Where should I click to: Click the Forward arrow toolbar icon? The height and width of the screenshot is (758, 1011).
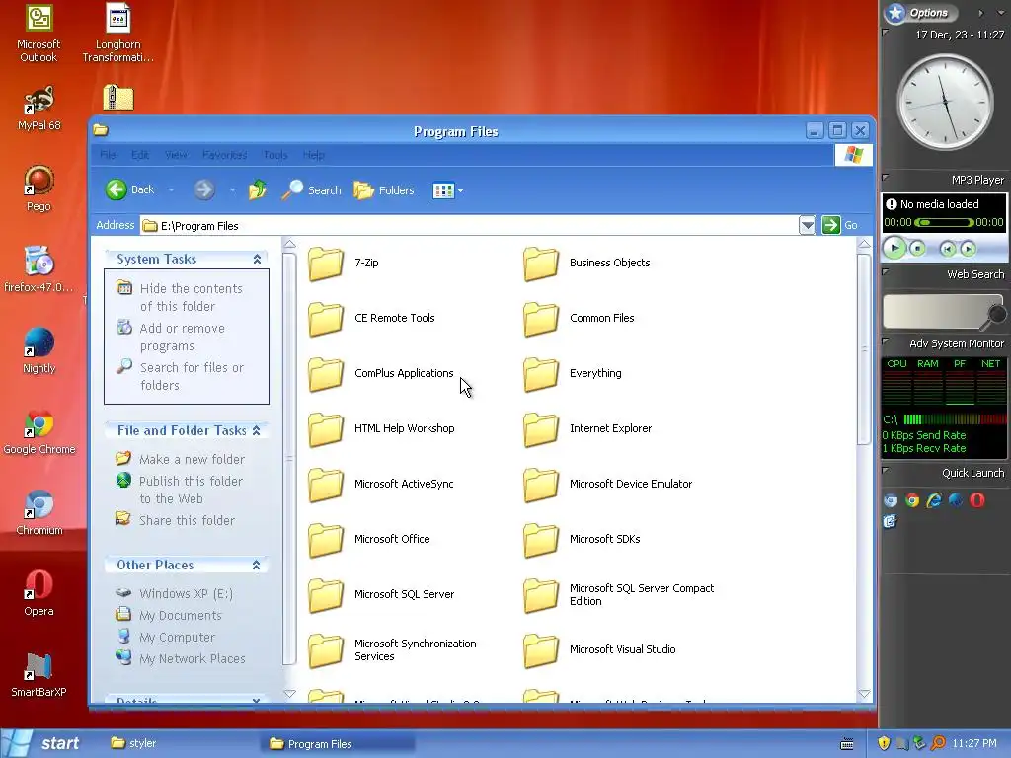pyautogui.click(x=203, y=189)
